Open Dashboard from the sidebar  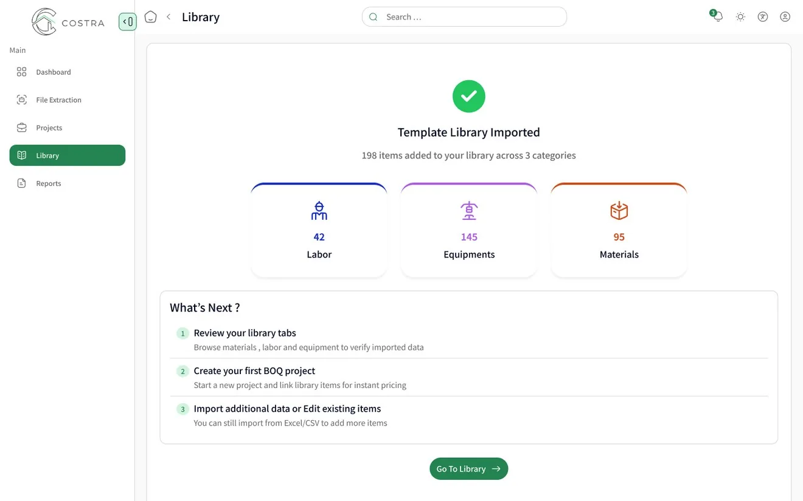click(x=68, y=72)
